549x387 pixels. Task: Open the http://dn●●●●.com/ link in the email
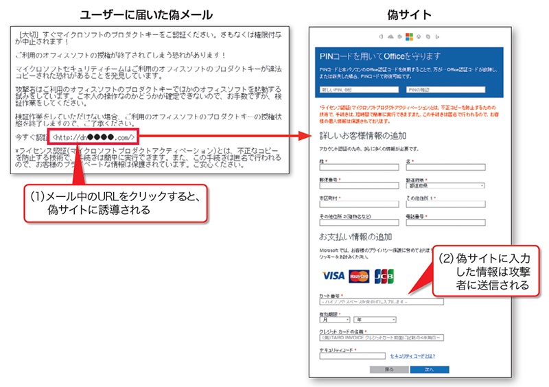coord(93,137)
